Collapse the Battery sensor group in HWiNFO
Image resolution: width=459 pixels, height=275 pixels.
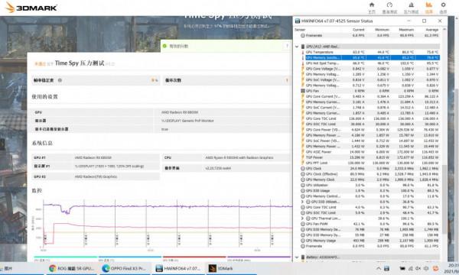tap(297, 257)
